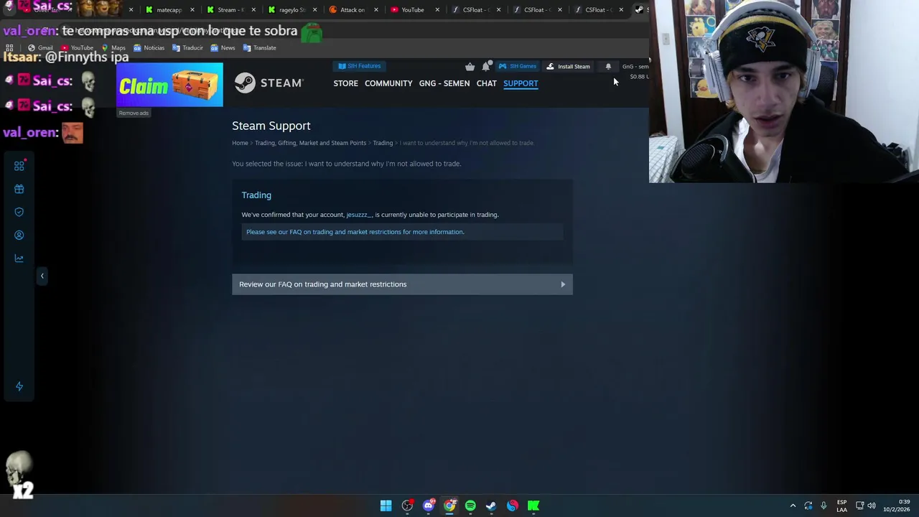Open the Windows Start menu
919x517 pixels.
tap(386, 506)
